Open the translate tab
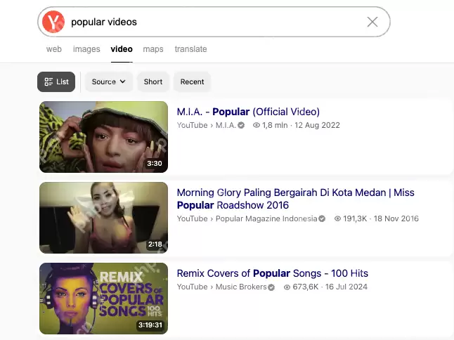 (x=190, y=49)
